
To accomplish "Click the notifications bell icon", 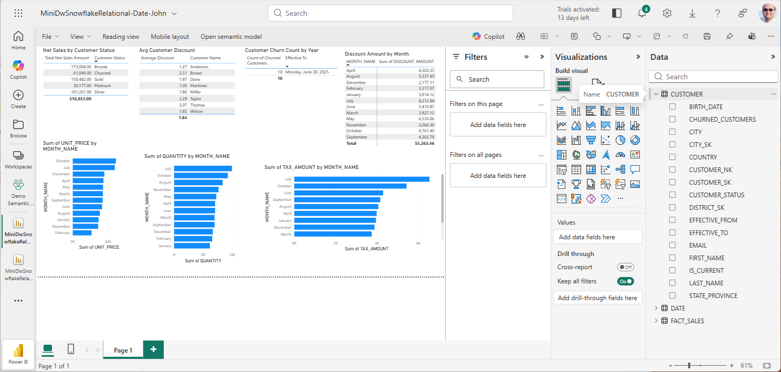I will coord(642,14).
